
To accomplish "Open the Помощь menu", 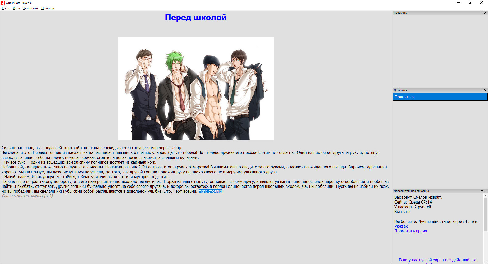I will click(48, 8).
